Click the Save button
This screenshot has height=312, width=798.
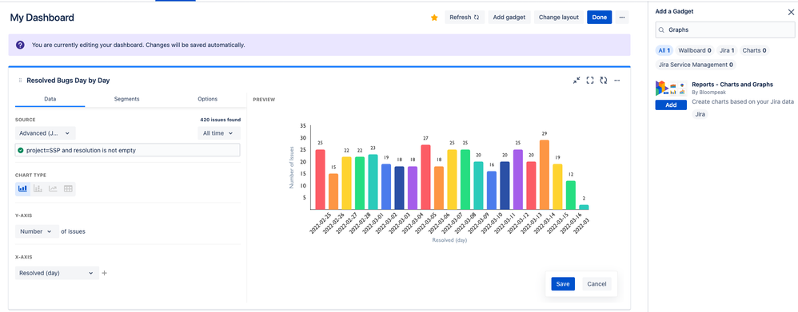click(x=563, y=284)
